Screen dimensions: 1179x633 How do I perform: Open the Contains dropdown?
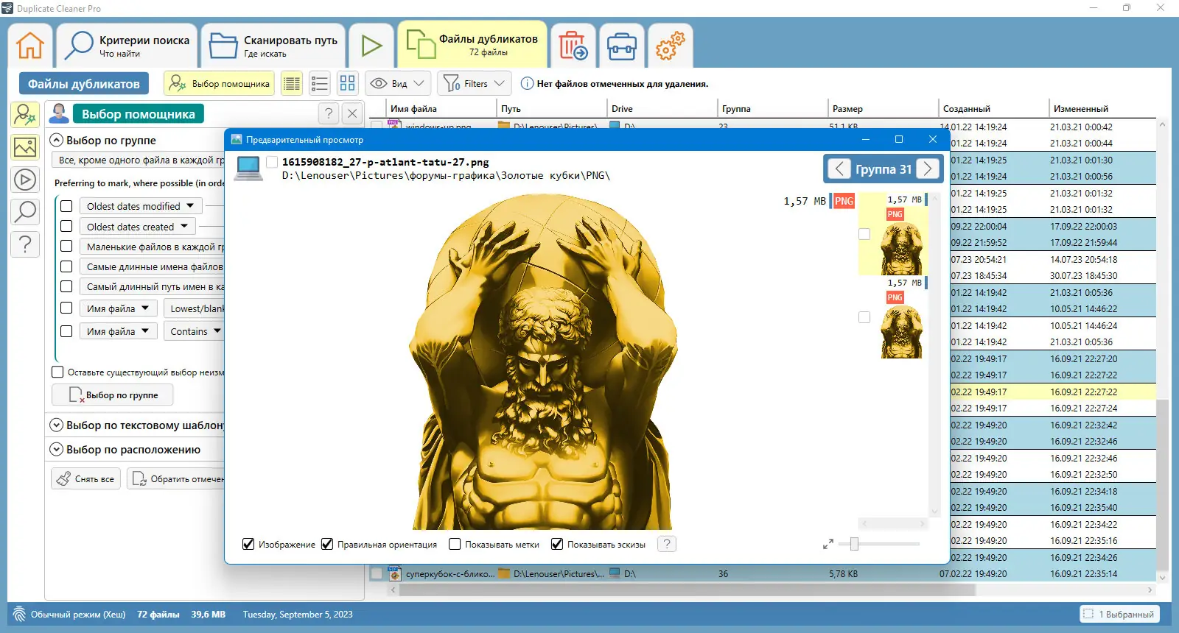[x=195, y=331]
